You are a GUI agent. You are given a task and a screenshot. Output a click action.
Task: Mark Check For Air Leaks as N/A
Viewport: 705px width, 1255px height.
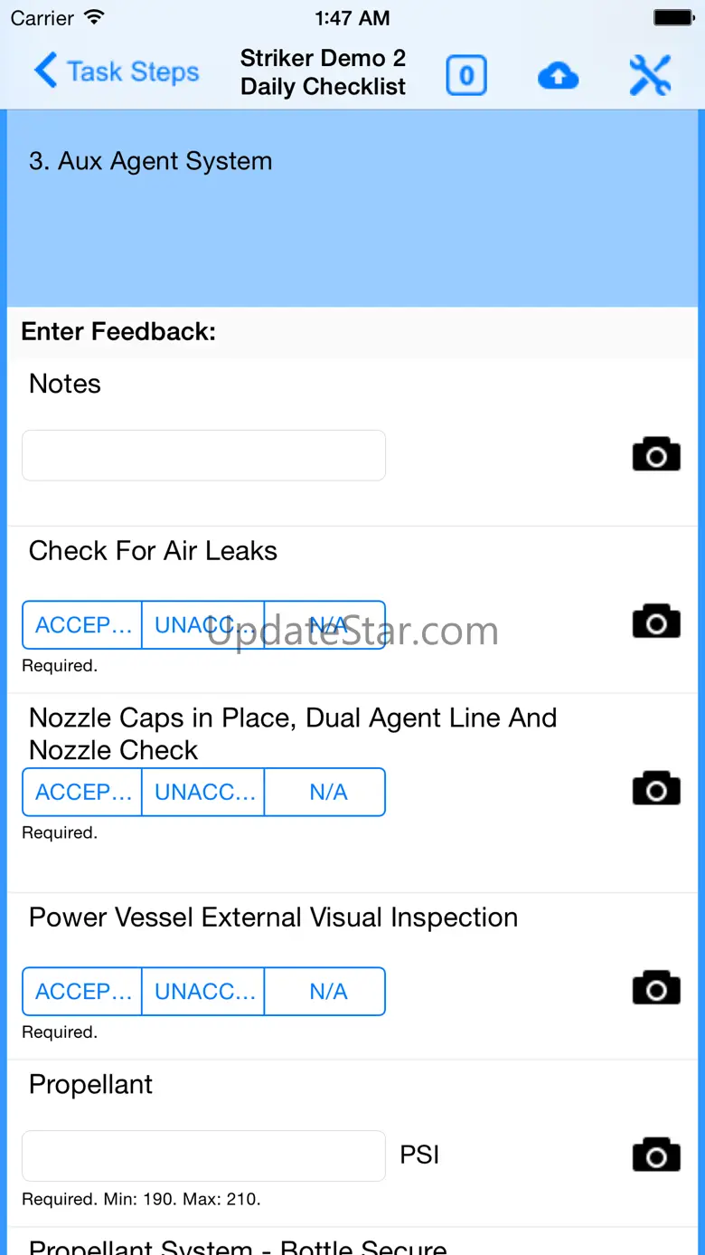[325, 625]
